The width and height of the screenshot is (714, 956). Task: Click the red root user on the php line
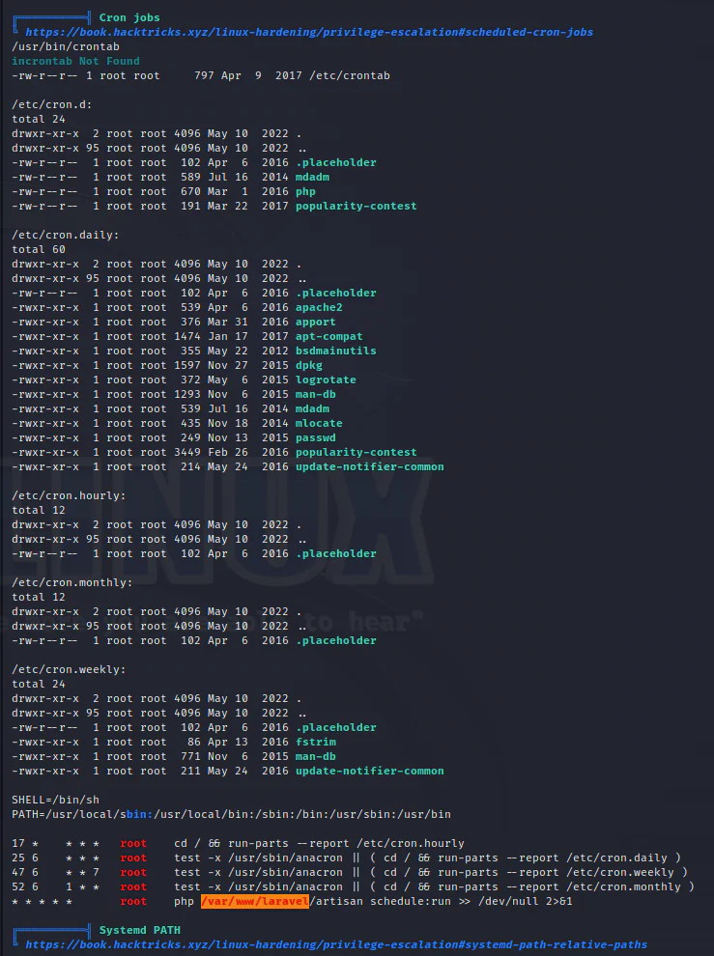[x=133, y=901]
